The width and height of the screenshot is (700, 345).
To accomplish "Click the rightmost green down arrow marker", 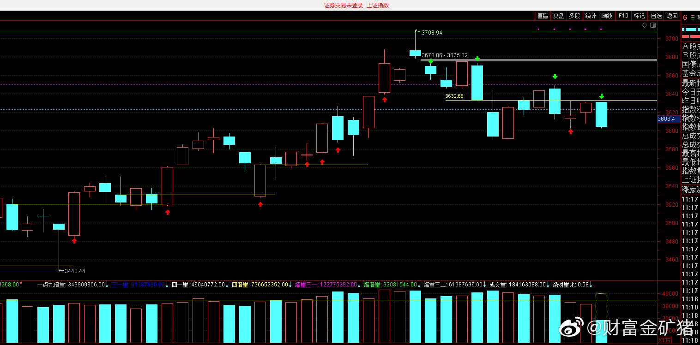I will tap(602, 96).
